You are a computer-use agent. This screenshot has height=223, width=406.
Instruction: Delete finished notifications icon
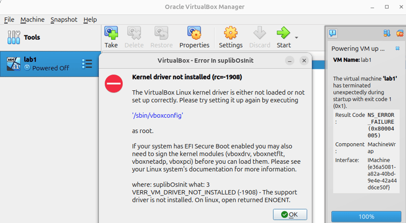400,33
